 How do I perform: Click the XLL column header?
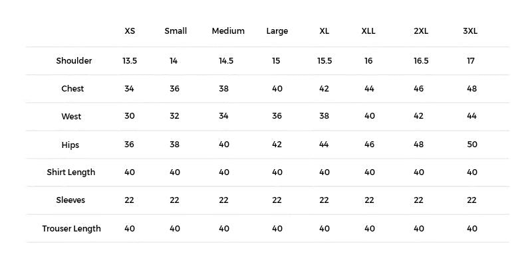tap(368, 31)
